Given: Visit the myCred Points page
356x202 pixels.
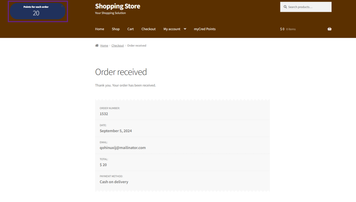Looking at the screenshot, I should [205, 29].
